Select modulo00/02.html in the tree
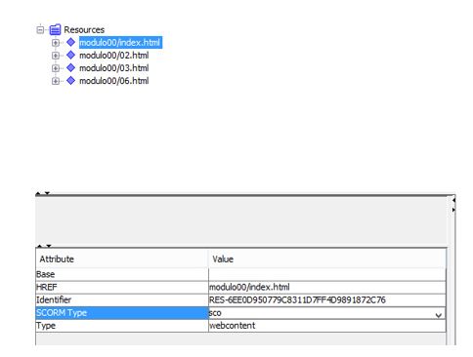 pos(114,56)
